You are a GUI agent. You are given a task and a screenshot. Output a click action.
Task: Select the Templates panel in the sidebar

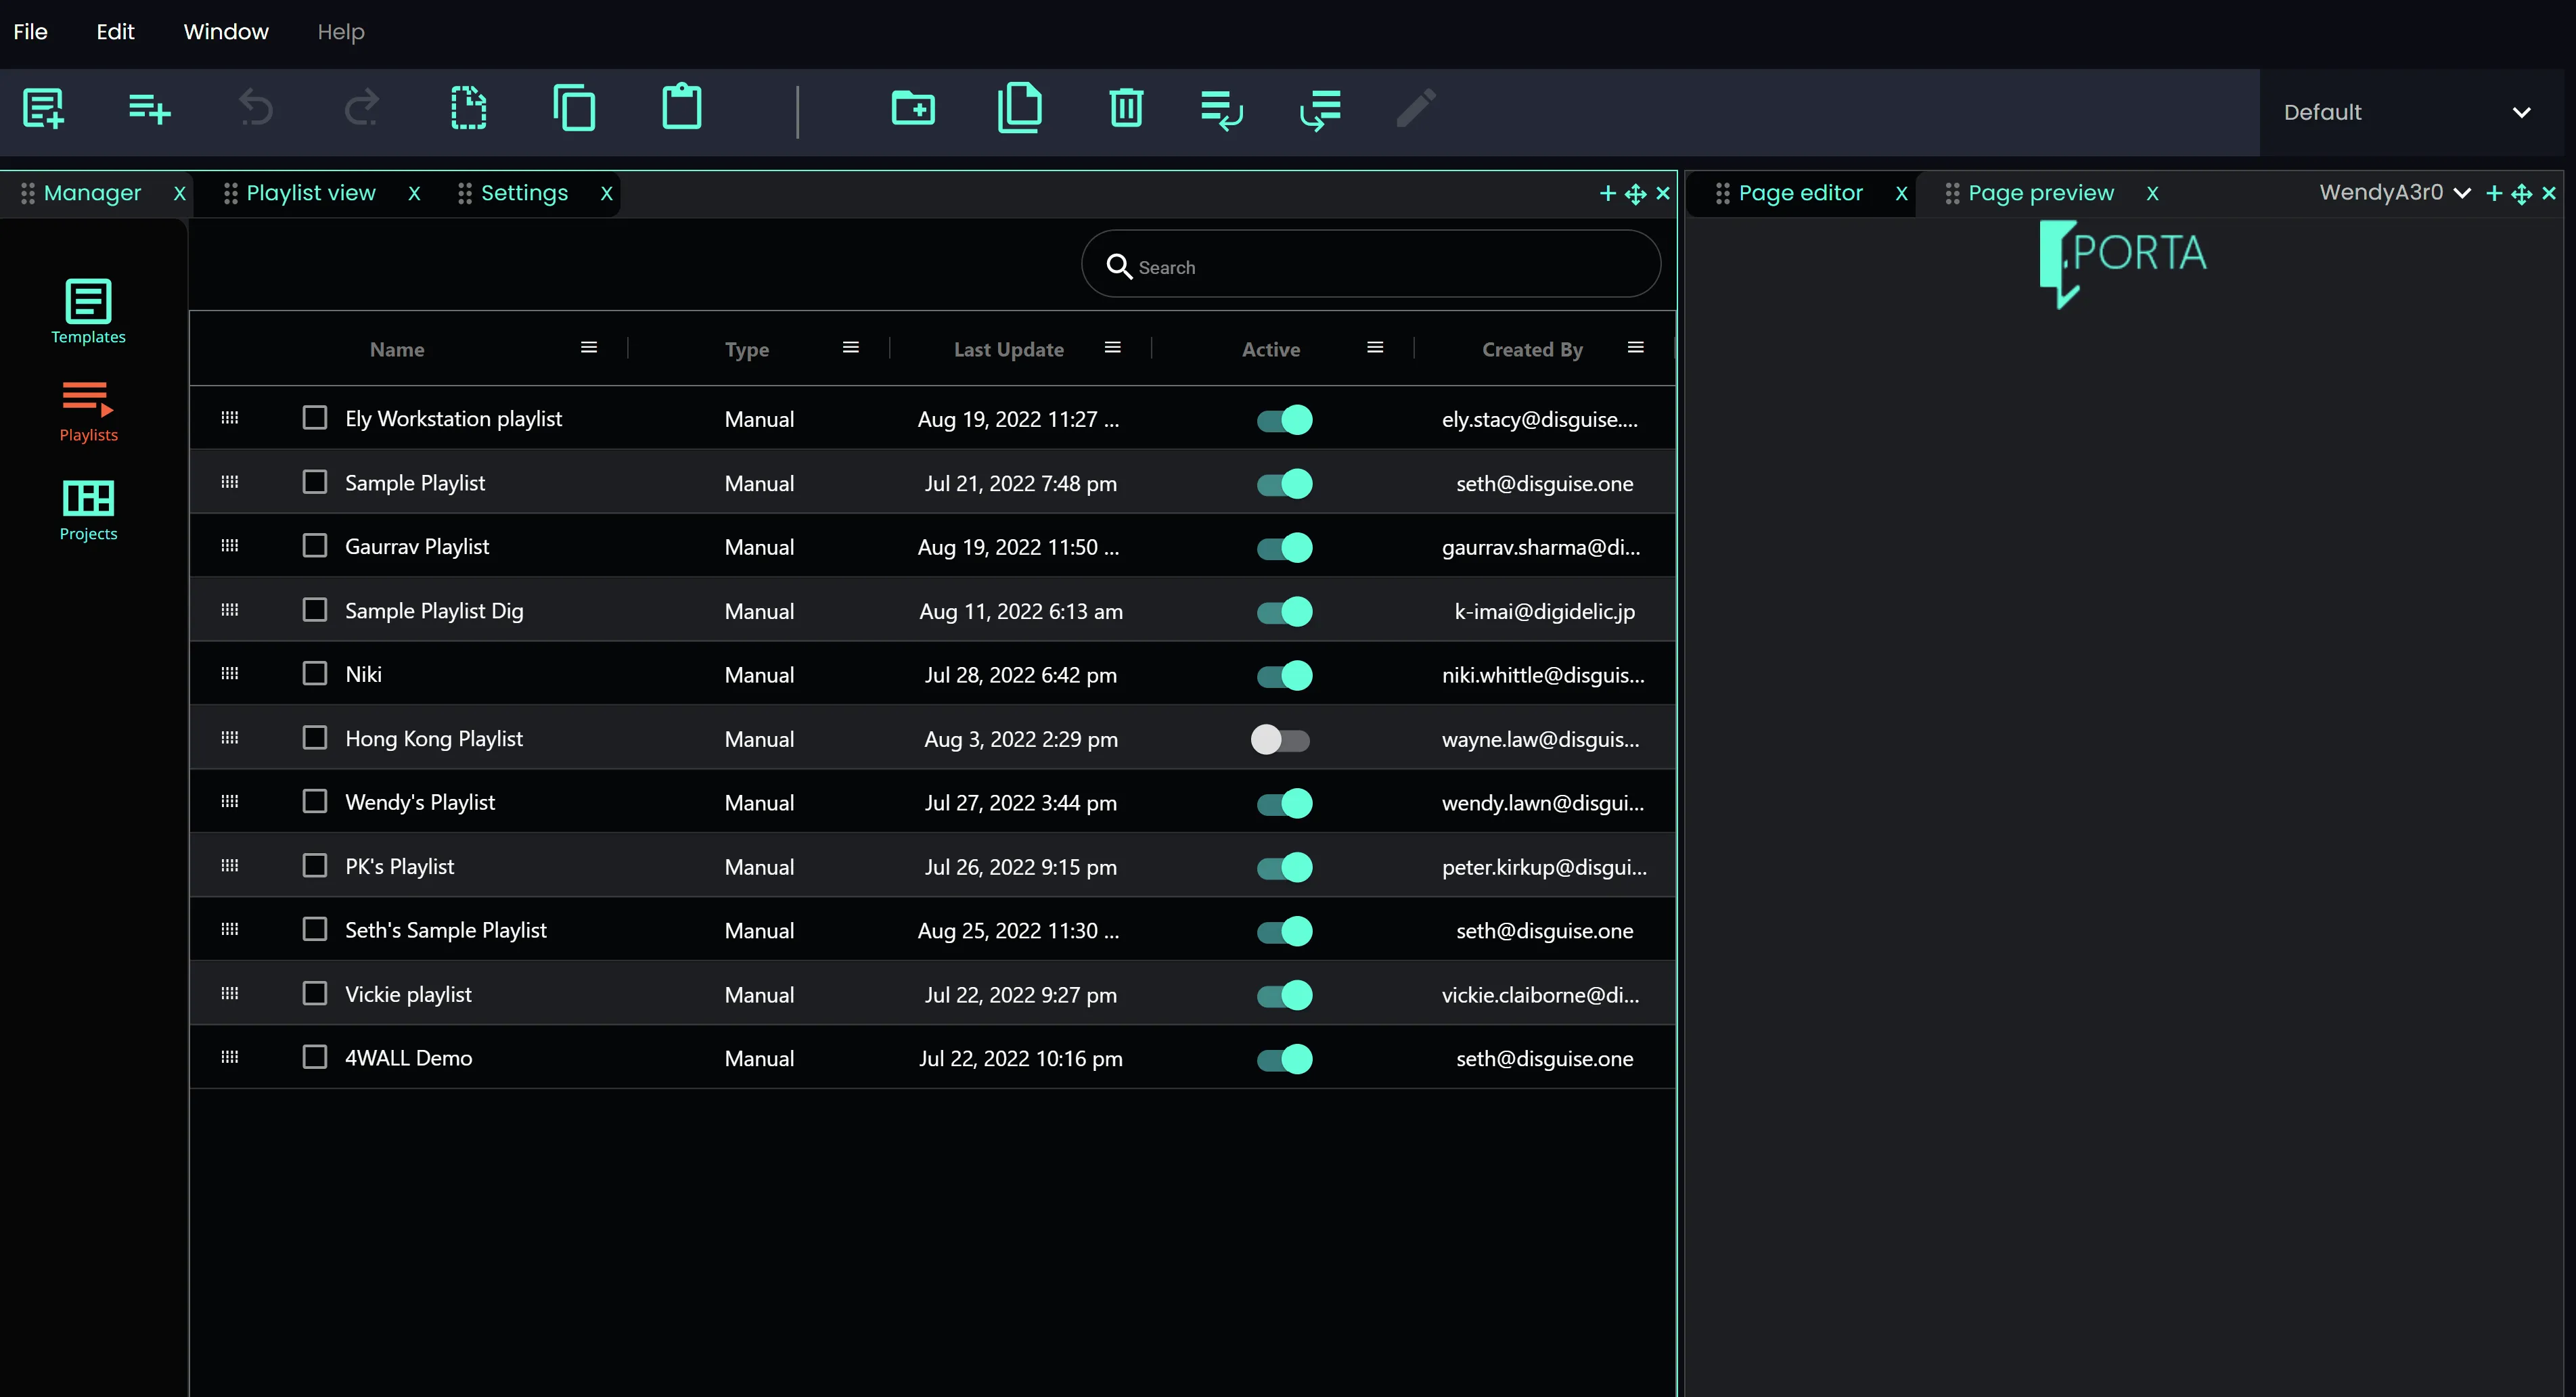coord(88,311)
